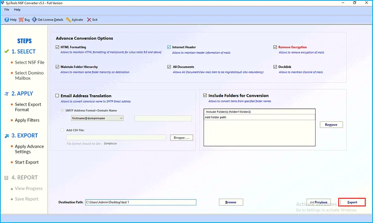The width and height of the screenshot is (373, 223).
Task: Click the Get License Details info icon
Action: (x=34, y=19)
